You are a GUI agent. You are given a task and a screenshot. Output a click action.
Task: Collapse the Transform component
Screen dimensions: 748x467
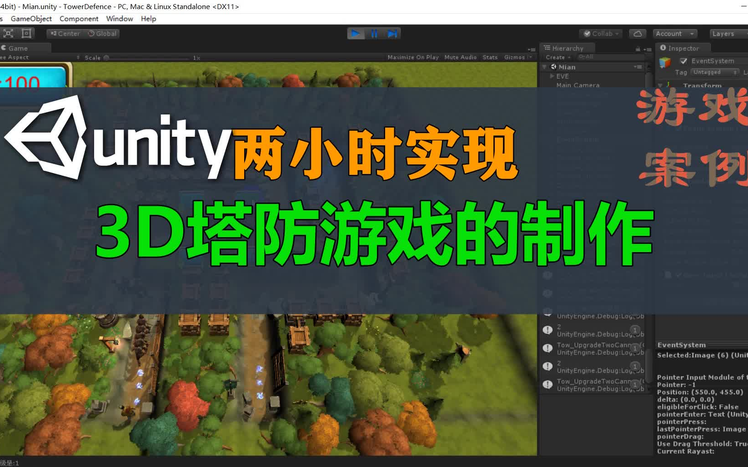(x=660, y=85)
